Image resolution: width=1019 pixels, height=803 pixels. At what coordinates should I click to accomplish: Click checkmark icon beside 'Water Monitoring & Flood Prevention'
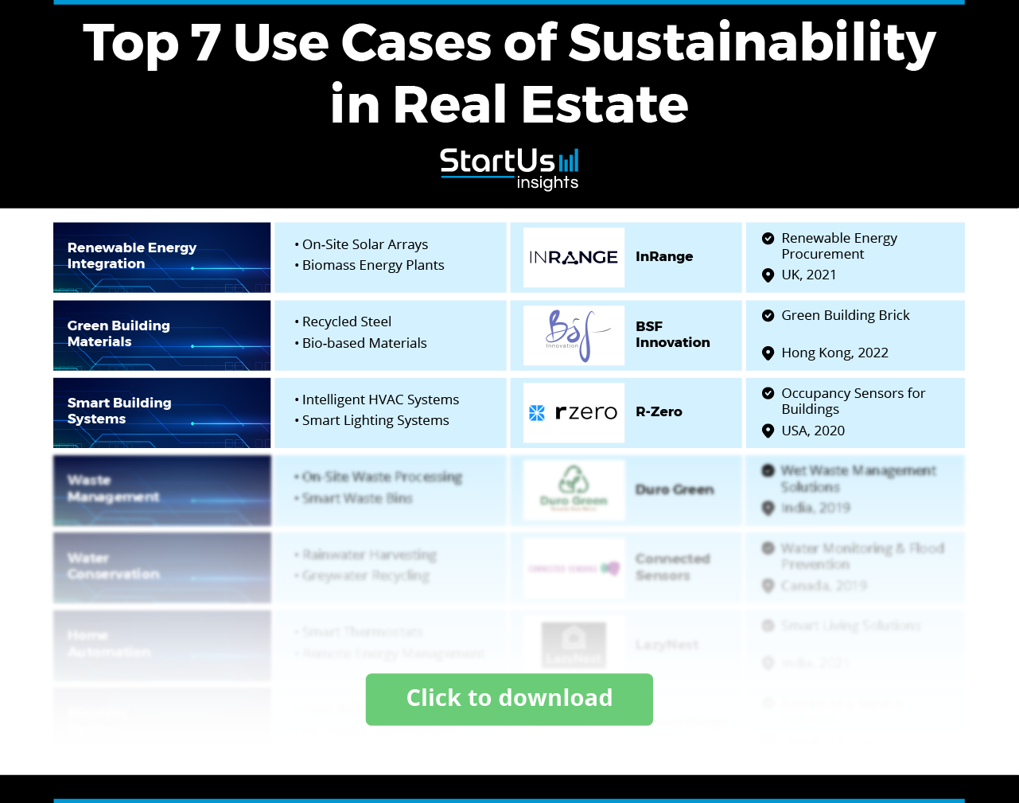point(768,548)
